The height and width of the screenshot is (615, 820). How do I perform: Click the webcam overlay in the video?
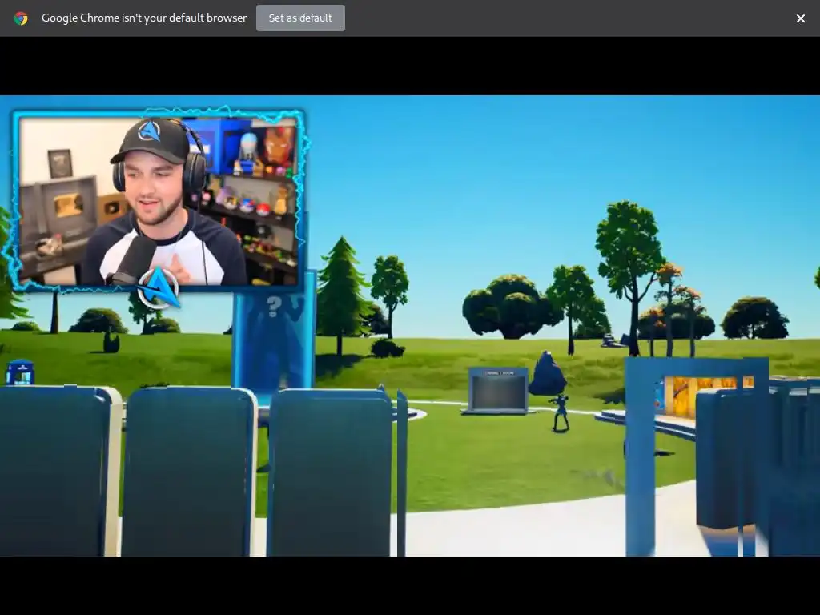[157, 200]
